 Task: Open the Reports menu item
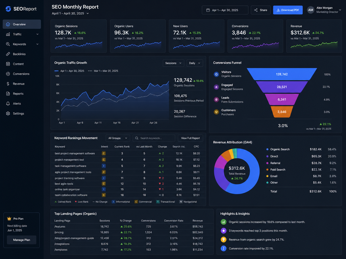(22, 94)
